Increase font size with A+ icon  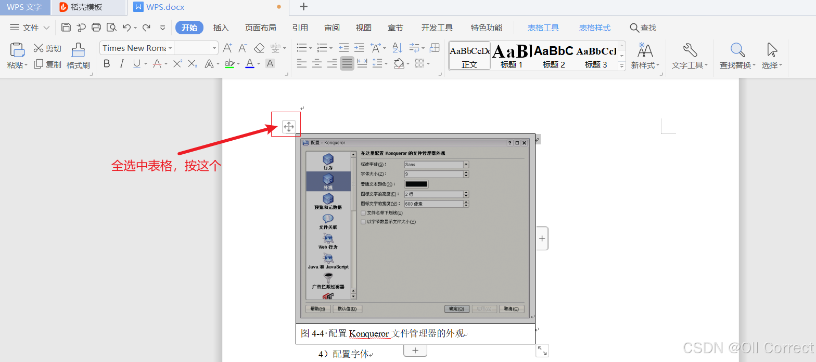[x=227, y=48]
